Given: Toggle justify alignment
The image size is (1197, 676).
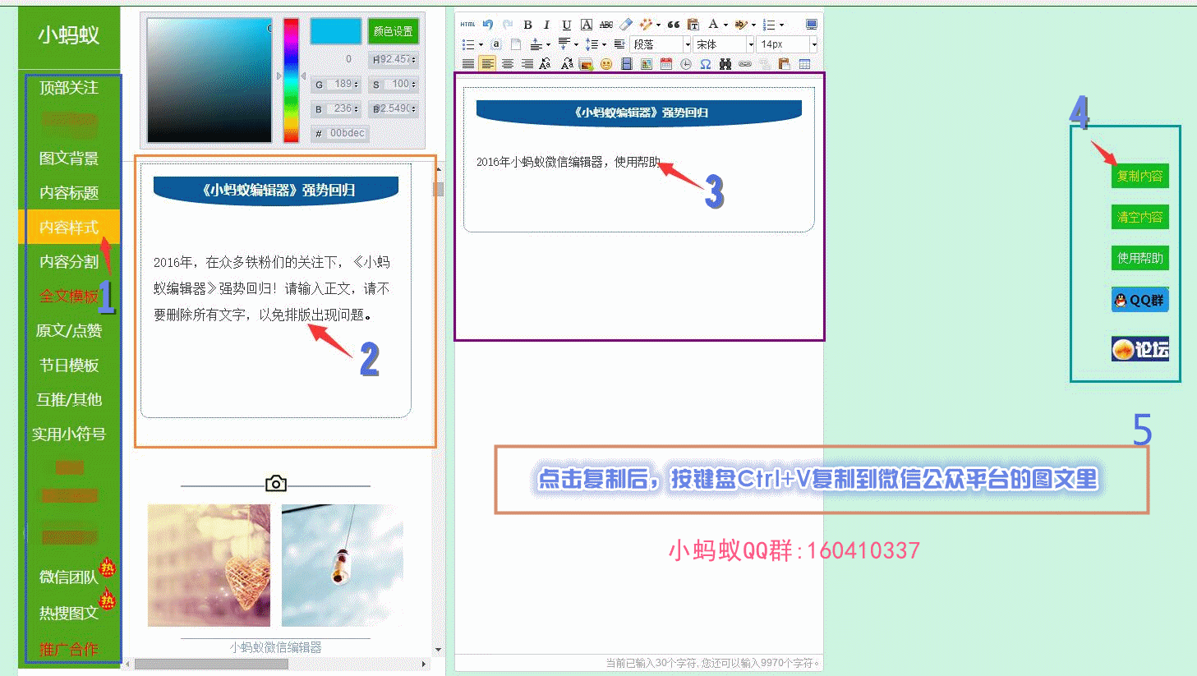Looking at the screenshot, I should click(468, 64).
